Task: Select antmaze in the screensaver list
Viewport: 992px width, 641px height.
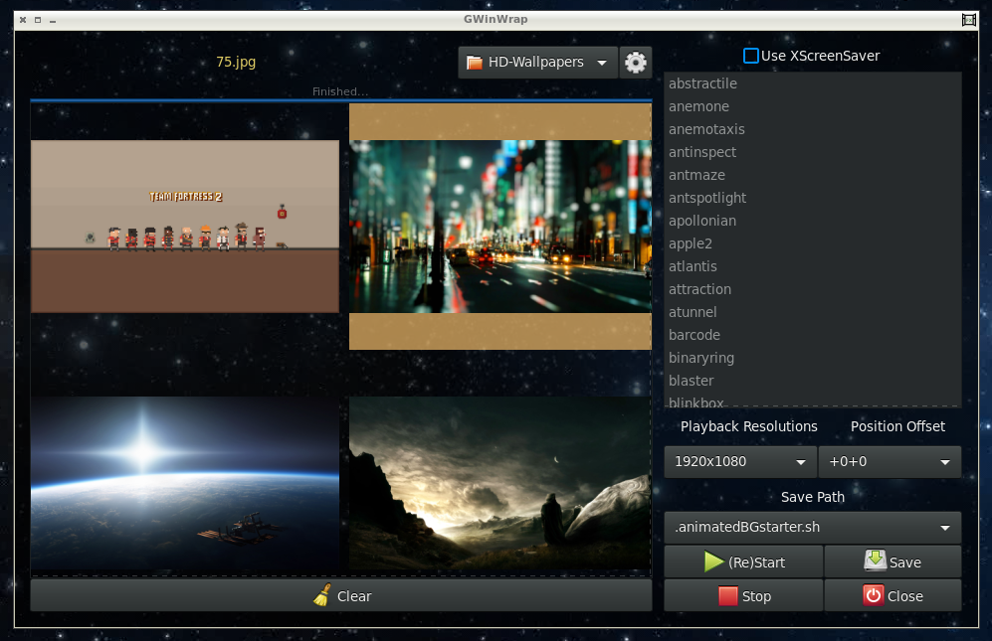Action: (812, 175)
